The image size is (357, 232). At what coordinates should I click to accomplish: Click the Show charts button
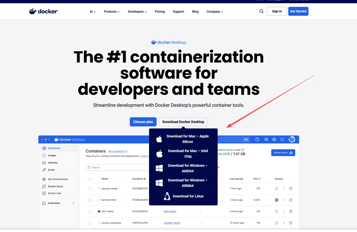click(283, 153)
